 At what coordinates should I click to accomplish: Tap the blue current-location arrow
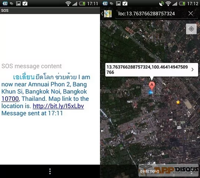tap(151, 92)
